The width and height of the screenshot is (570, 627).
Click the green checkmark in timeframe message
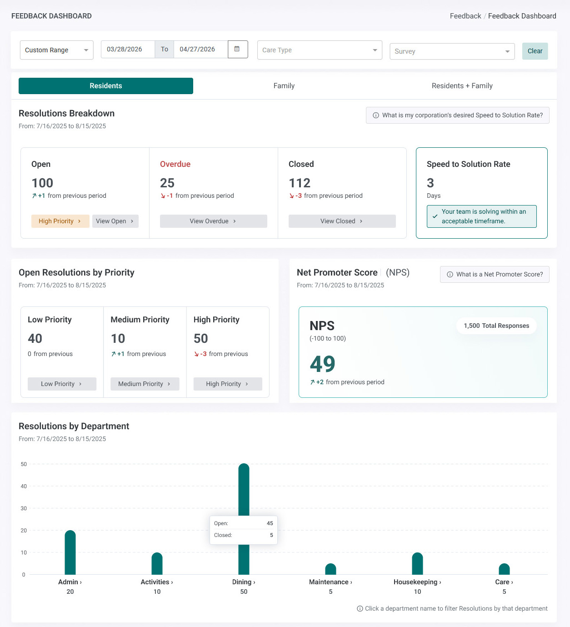click(x=435, y=216)
